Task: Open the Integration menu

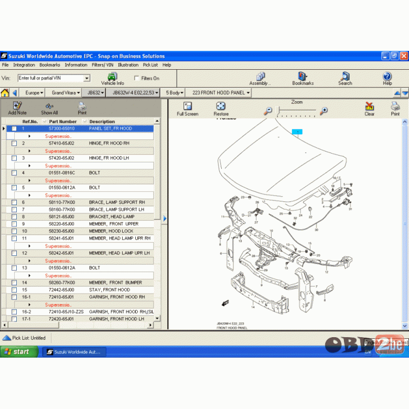Action: click(x=24, y=65)
